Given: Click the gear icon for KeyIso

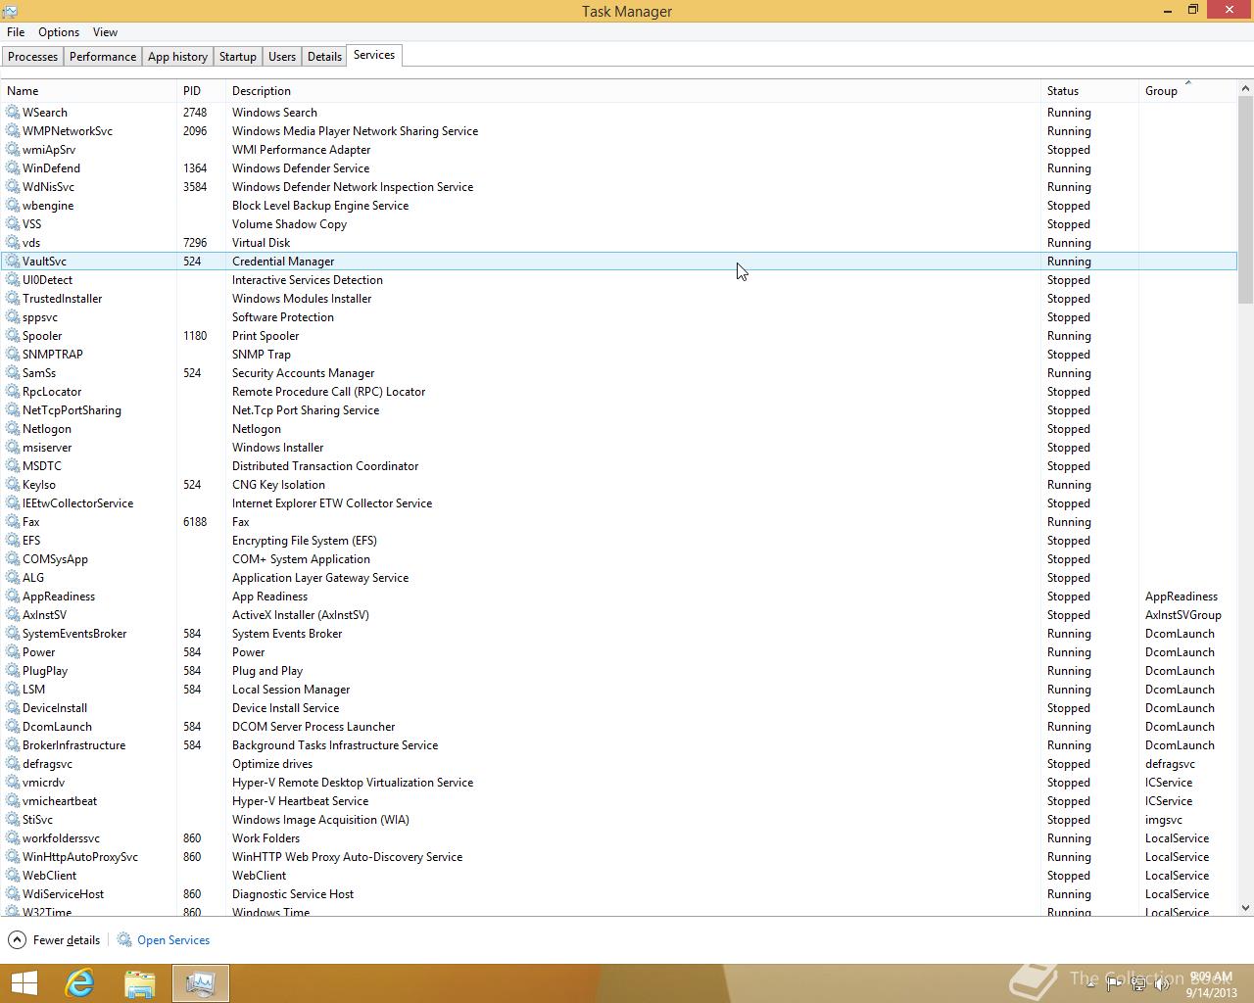Looking at the screenshot, I should (x=13, y=485).
